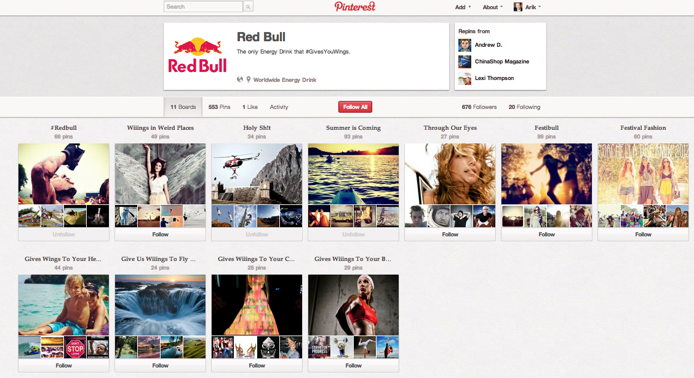Follow the Through Our Eyes board

(x=450, y=234)
